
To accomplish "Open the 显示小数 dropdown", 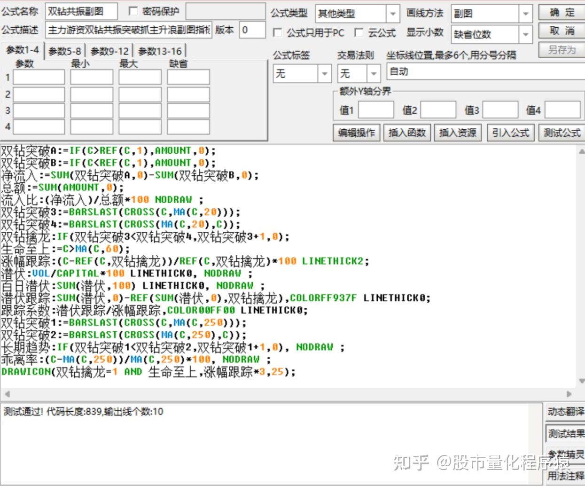I will pyautogui.click(x=526, y=34).
